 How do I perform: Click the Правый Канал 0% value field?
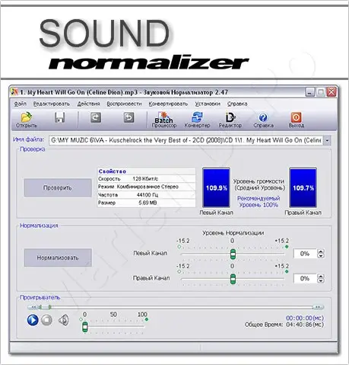[x=305, y=278]
